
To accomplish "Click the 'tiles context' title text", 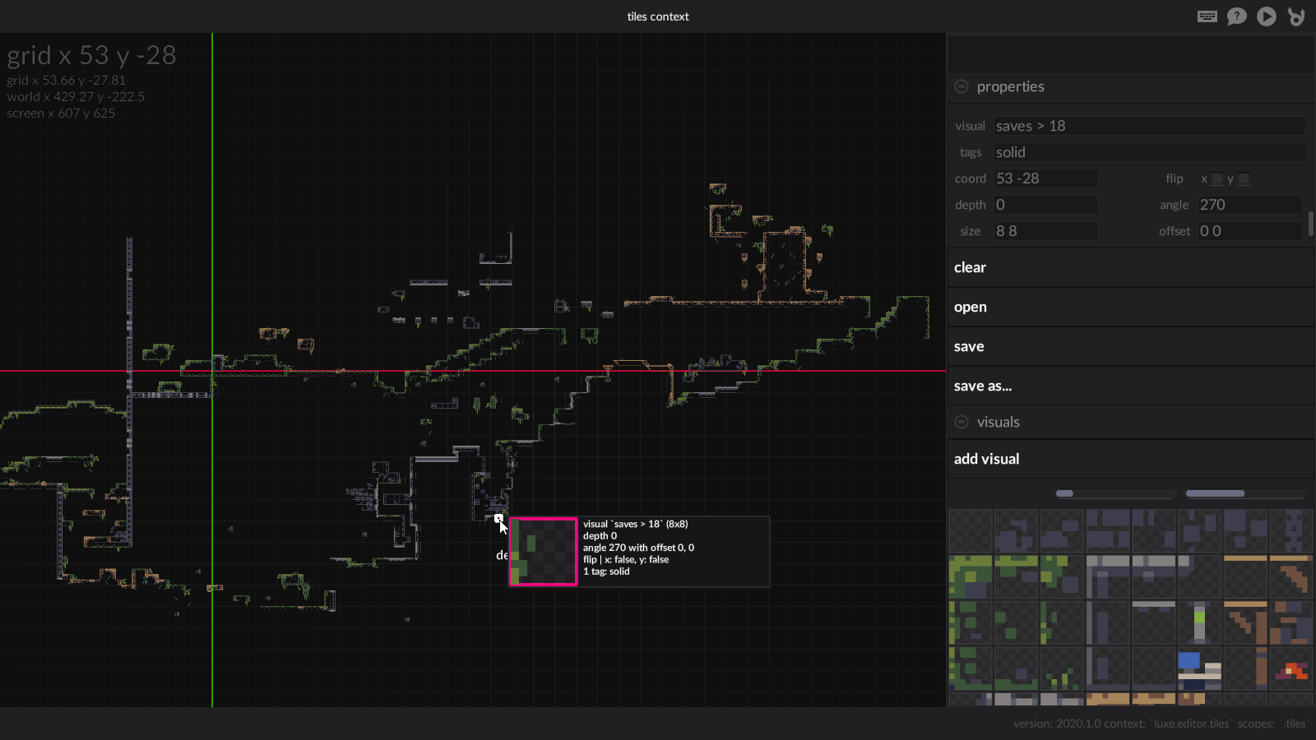I will [658, 16].
